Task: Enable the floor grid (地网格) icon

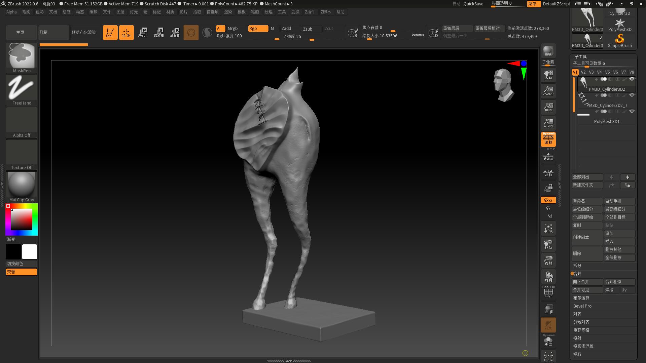Action: 548,156
